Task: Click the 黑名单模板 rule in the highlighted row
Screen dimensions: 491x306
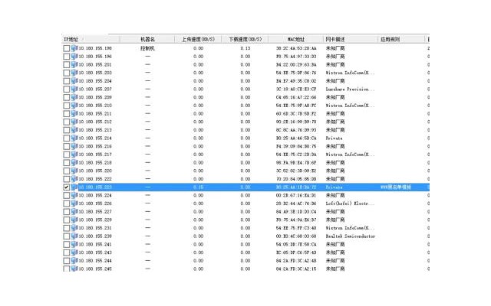Action: point(396,187)
